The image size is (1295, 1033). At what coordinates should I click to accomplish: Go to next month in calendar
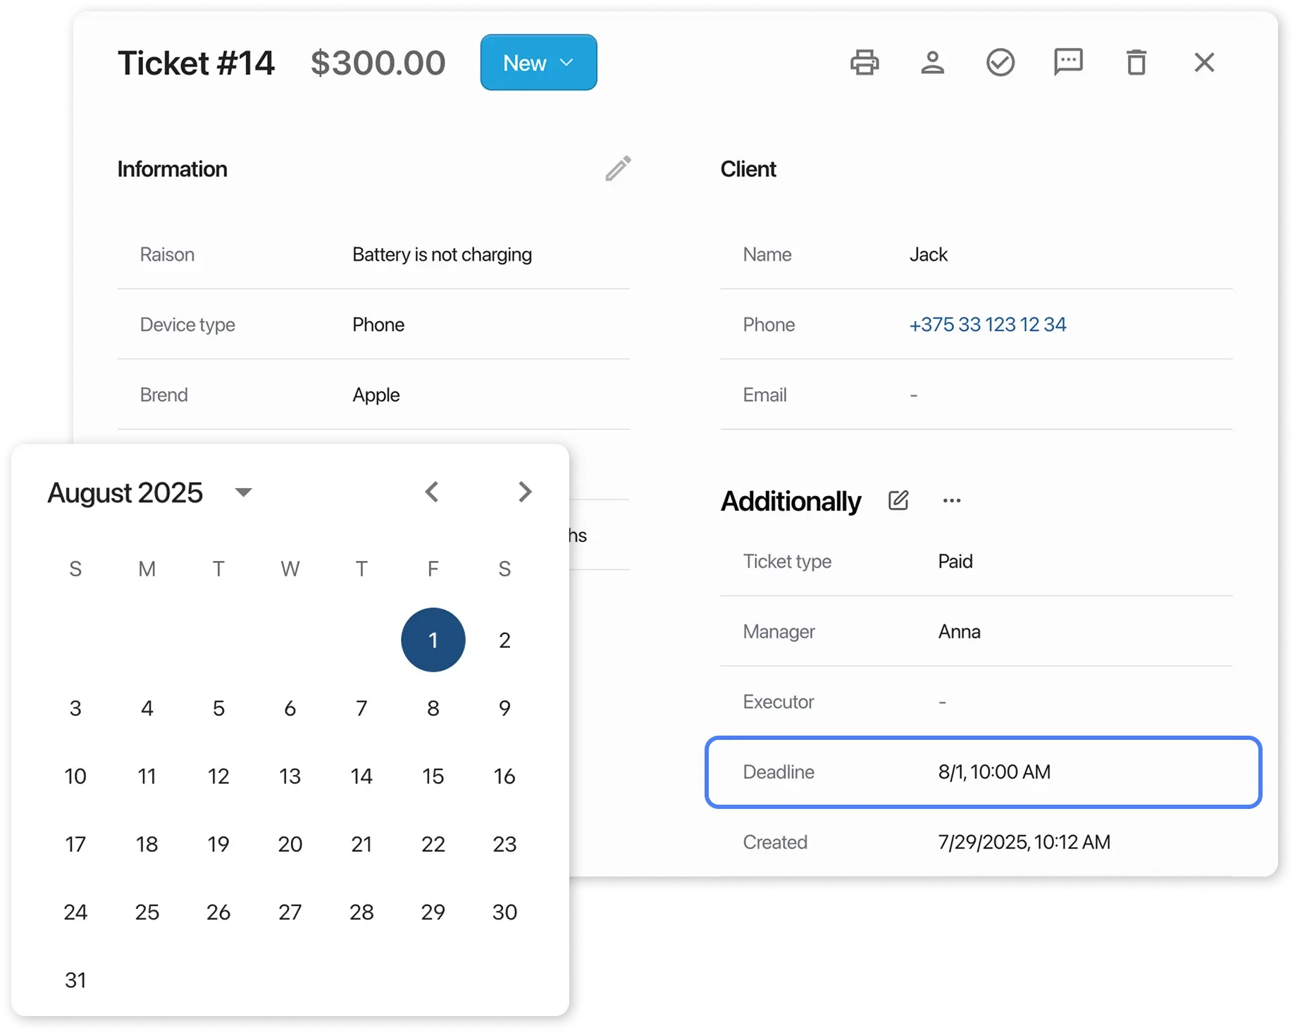(525, 492)
